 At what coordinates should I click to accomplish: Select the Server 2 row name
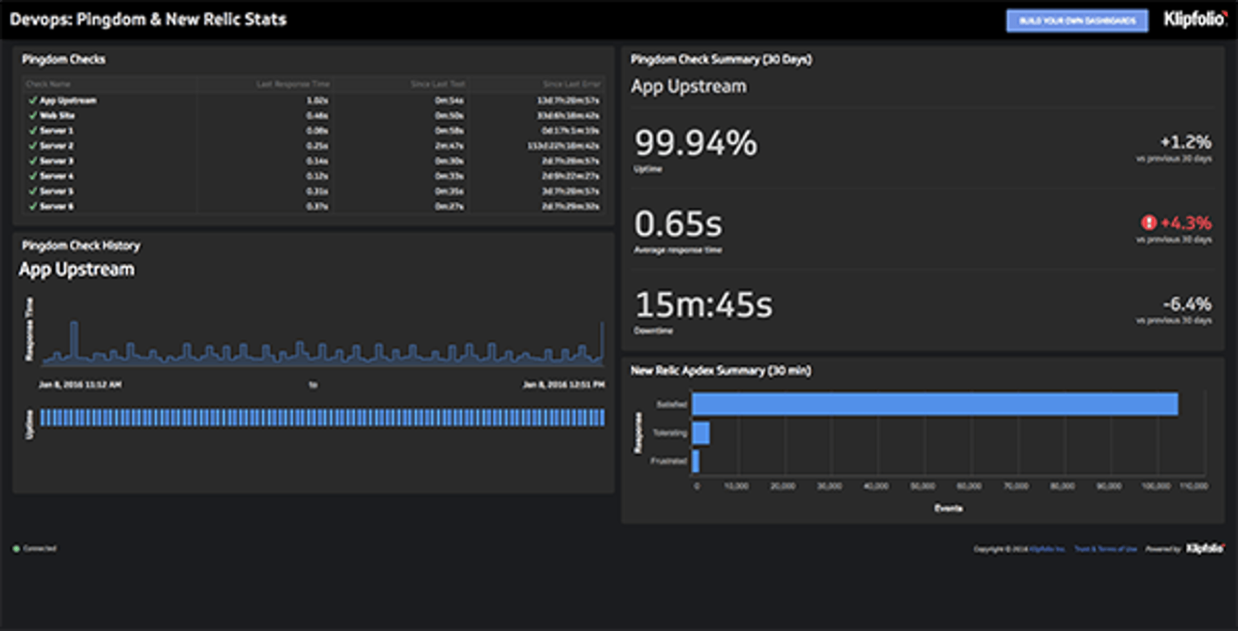tap(57, 146)
